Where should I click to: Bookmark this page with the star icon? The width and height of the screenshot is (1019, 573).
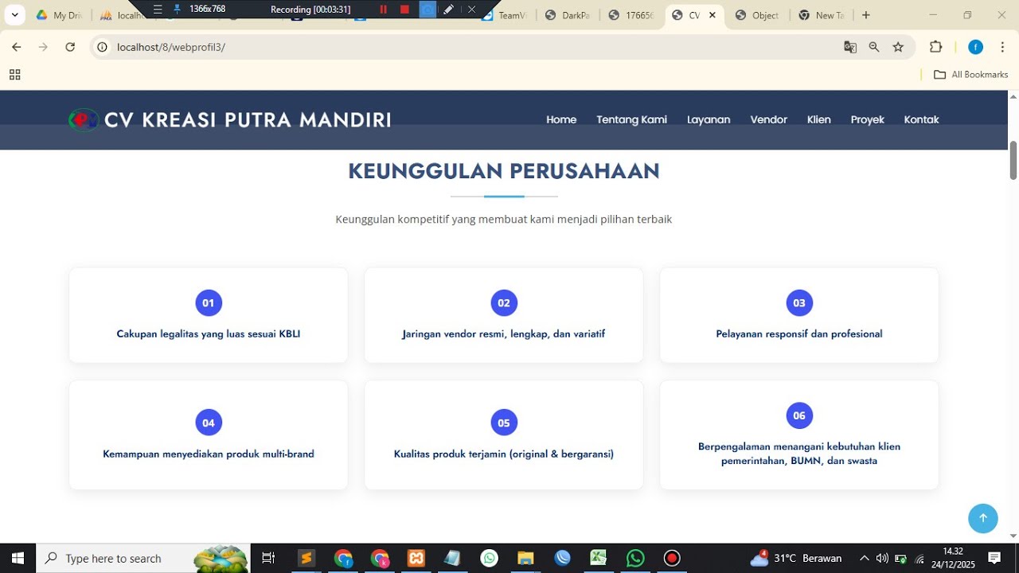tap(898, 47)
